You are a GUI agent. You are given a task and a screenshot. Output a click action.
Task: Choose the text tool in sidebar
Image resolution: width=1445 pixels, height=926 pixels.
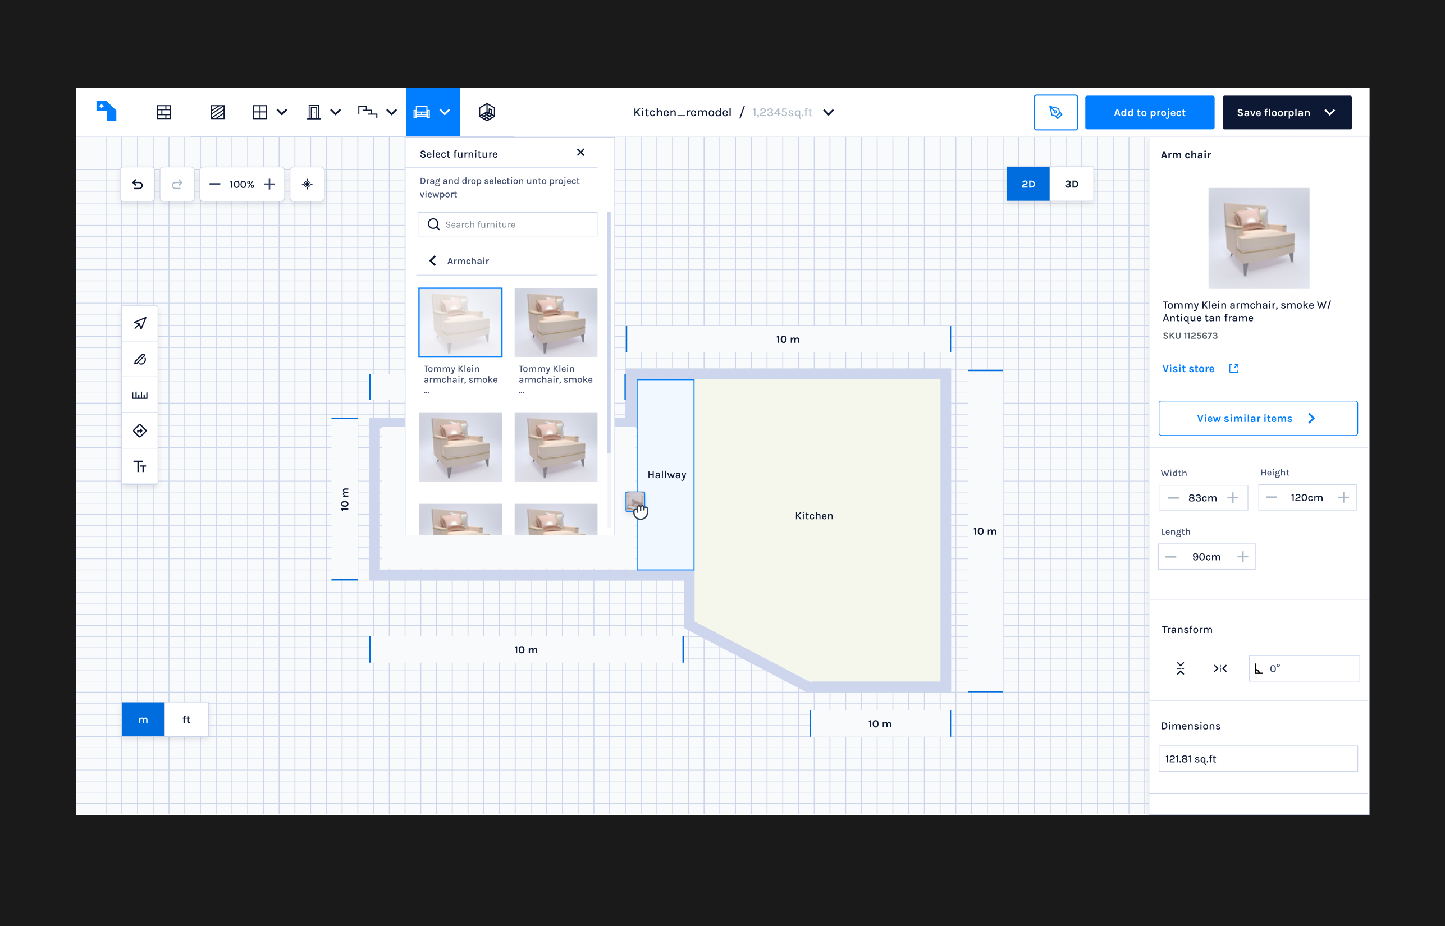[x=140, y=466]
